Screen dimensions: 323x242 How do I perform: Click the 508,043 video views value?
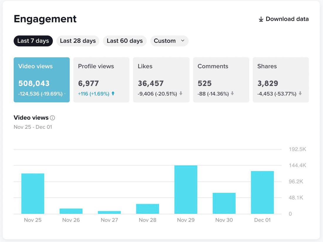click(x=34, y=83)
